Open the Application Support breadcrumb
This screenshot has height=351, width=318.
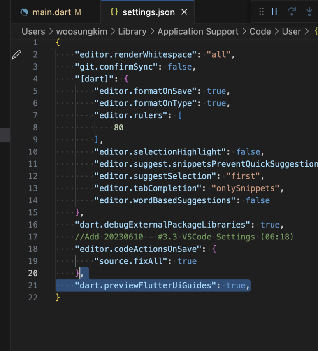(x=198, y=32)
